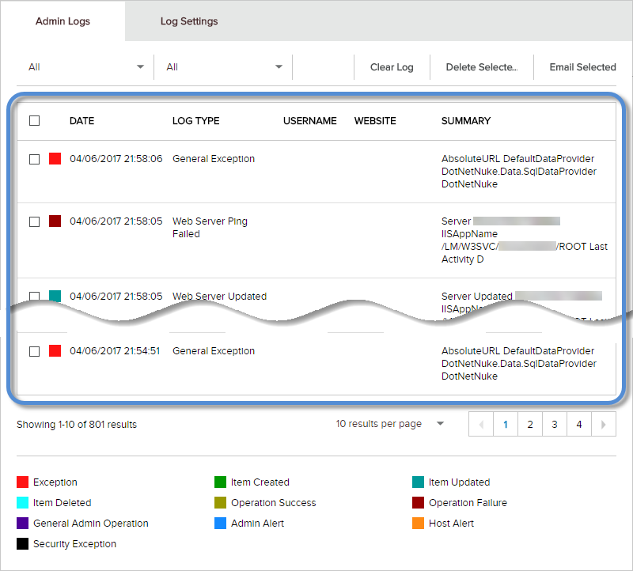
Task: Click the Web Server Ping Failed log type
Action: click(210, 228)
